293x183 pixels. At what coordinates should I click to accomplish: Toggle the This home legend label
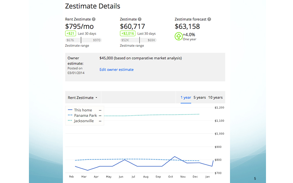(83, 110)
